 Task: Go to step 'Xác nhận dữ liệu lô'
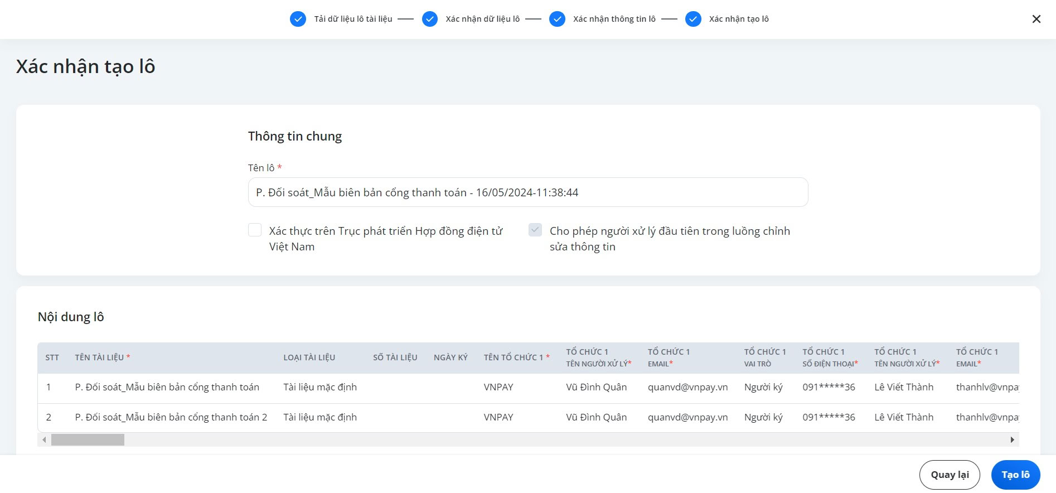click(x=482, y=19)
